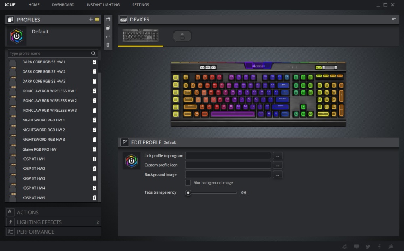Open the DASHBOARD tab
The width and height of the screenshot is (404, 251).
tap(63, 4)
